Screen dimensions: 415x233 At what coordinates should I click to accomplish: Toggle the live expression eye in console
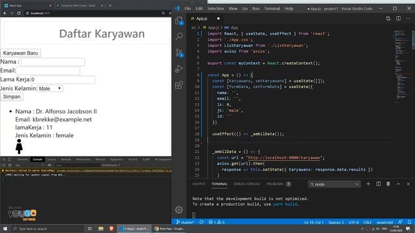pyautogui.click(x=49, y=165)
